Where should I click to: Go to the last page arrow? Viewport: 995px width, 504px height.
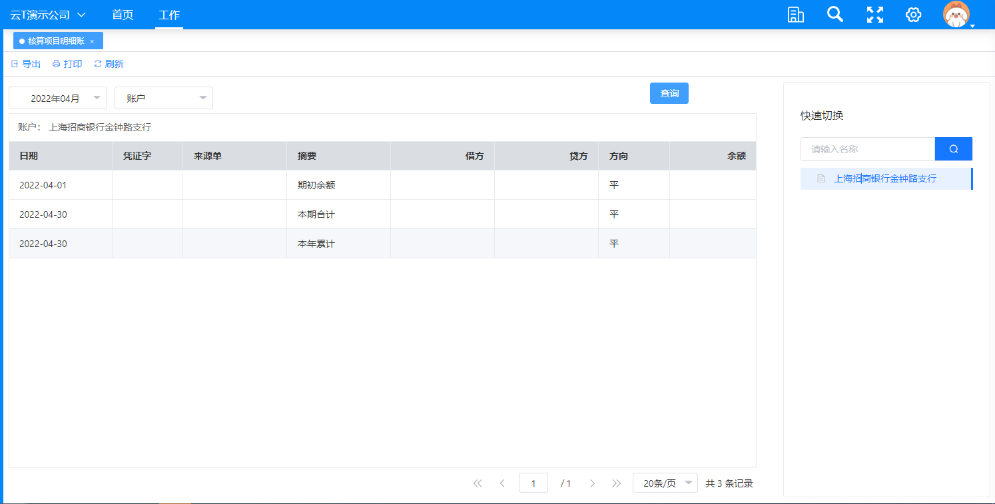616,483
